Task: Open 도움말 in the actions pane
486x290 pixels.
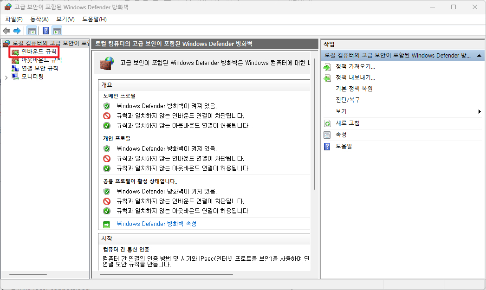Action: [344, 146]
